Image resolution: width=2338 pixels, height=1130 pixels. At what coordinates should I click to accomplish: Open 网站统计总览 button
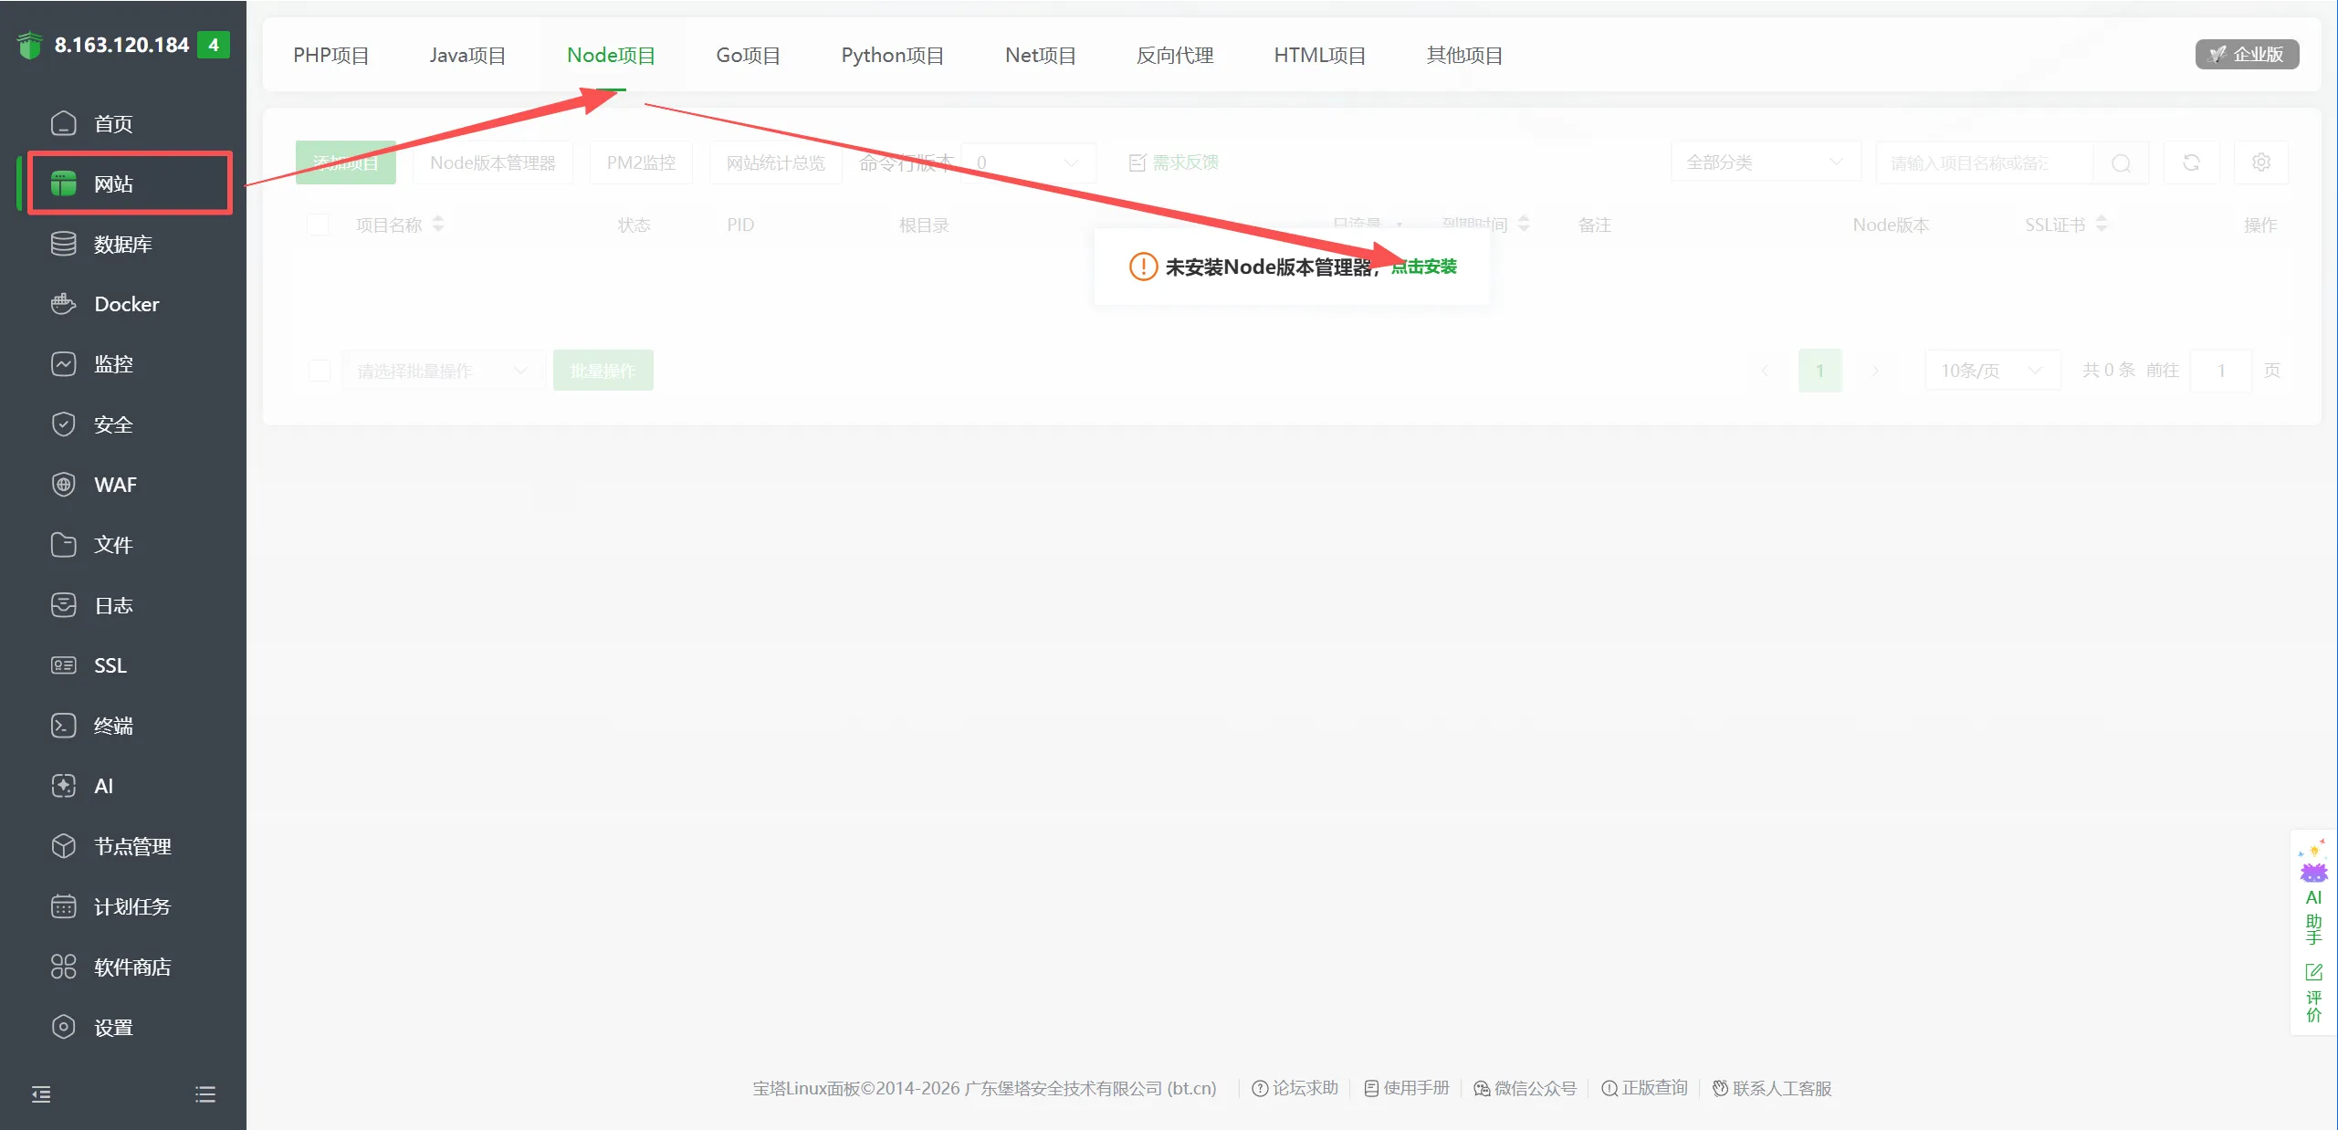[775, 162]
